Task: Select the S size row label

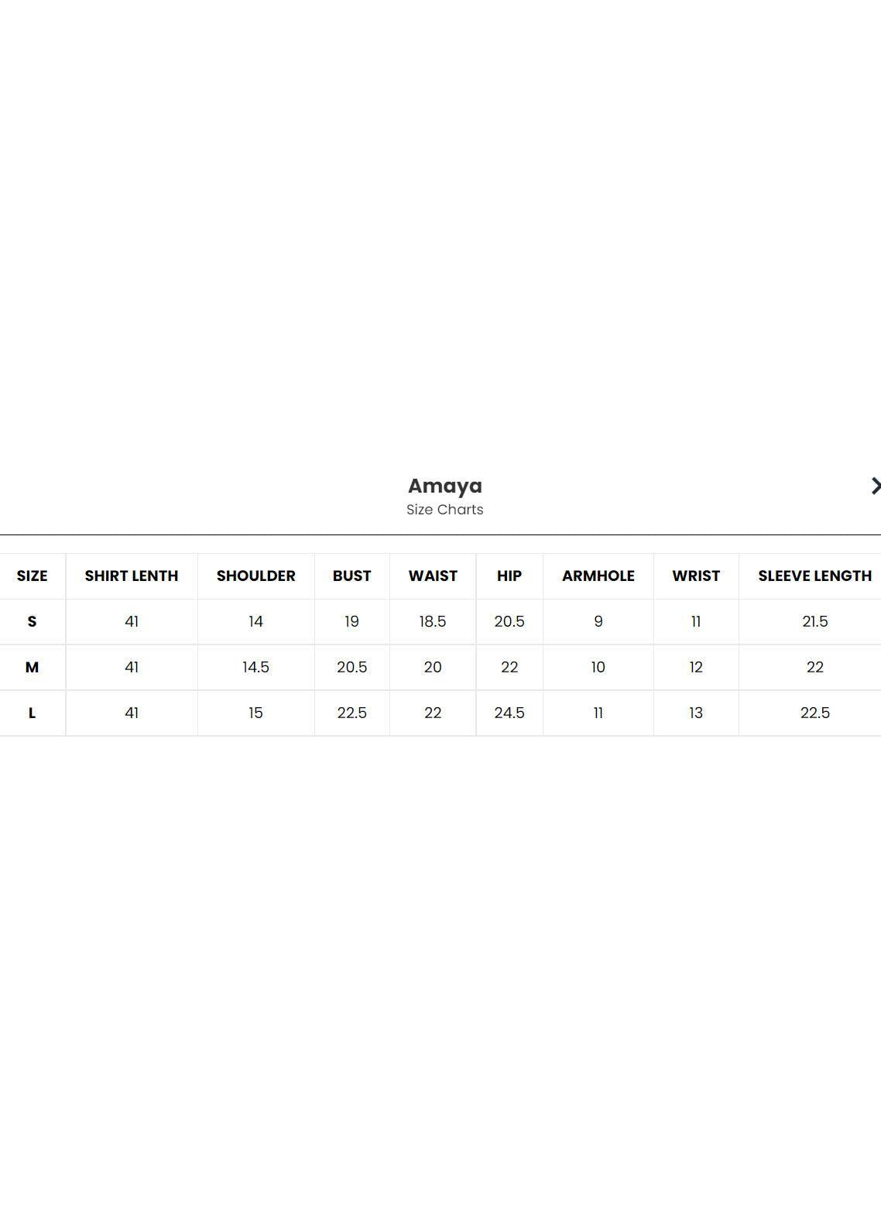Action: 32,621
